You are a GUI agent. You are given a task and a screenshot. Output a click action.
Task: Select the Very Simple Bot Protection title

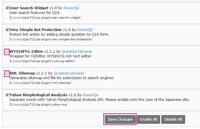coord(36,30)
